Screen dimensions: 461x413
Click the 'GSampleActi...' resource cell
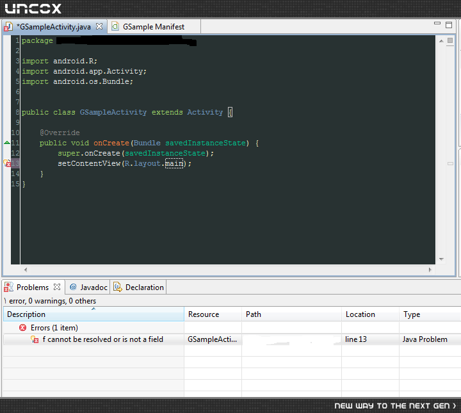coord(213,339)
